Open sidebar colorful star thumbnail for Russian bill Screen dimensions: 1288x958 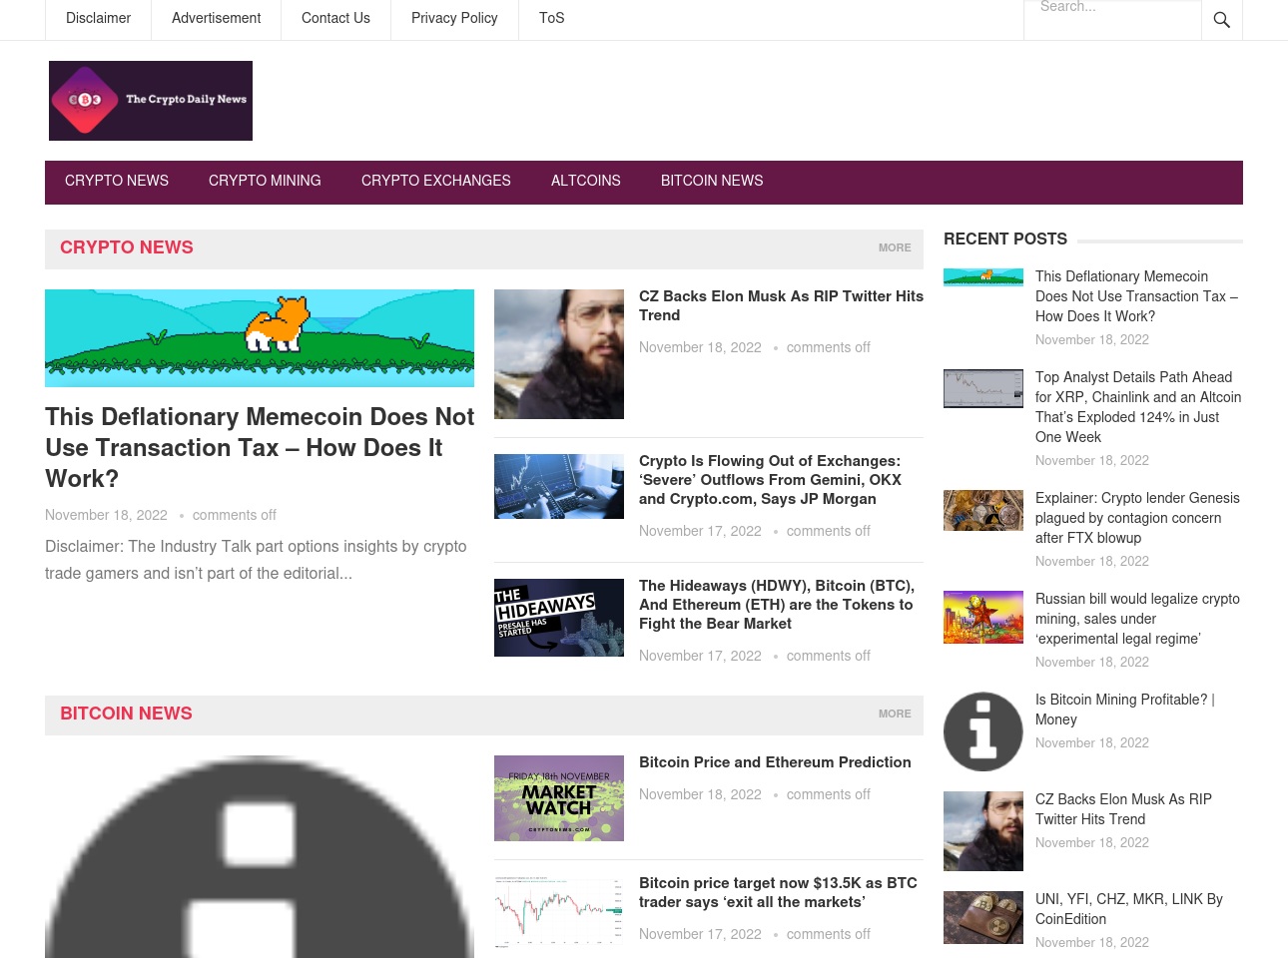[x=983, y=617]
